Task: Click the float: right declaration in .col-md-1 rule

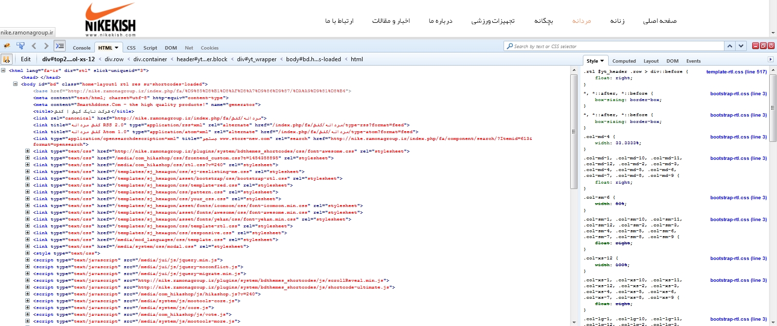Action: tap(614, 183)
